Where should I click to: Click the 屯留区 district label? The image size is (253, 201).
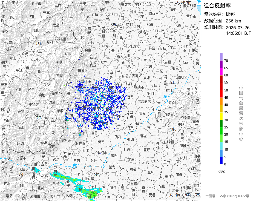34,105
